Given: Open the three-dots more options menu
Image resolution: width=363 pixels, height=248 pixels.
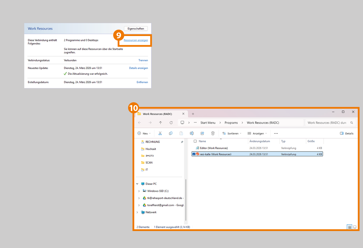Looking at the screenshot, I should (x=276, y=134).
